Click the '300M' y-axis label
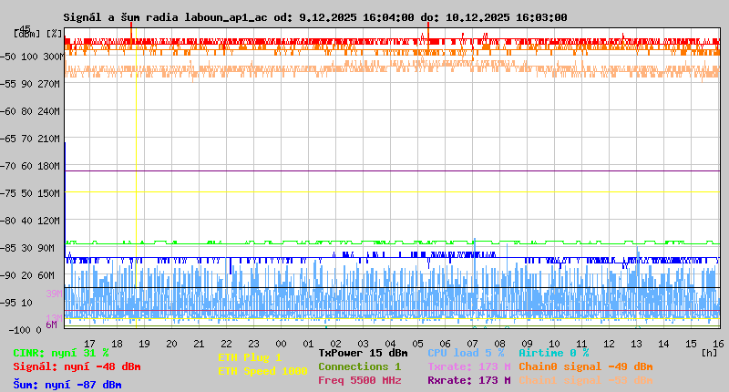Viewport: 729px width, 392px height. coord(53,57)
